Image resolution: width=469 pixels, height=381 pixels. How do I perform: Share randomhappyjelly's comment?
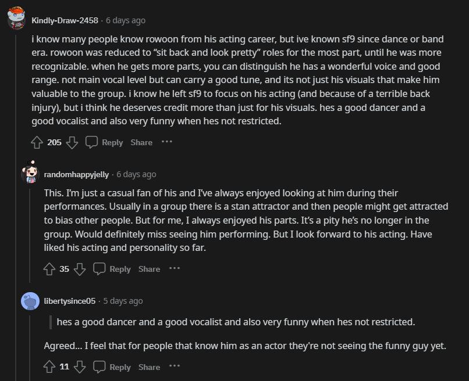pos(149,269)
